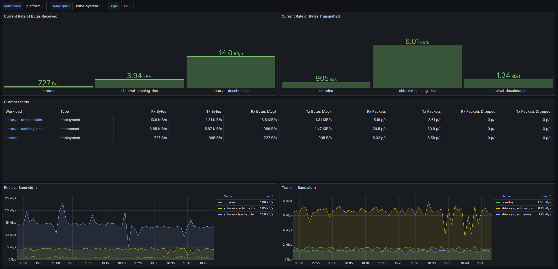Open the shturval-descheduler workload link
Viewport: 558px width, 269px height.
[x=24, y=120]
